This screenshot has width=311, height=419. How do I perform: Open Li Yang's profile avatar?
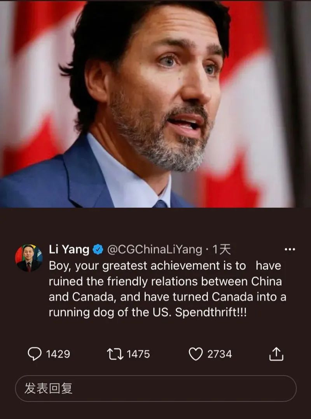(x=29, y=258)
